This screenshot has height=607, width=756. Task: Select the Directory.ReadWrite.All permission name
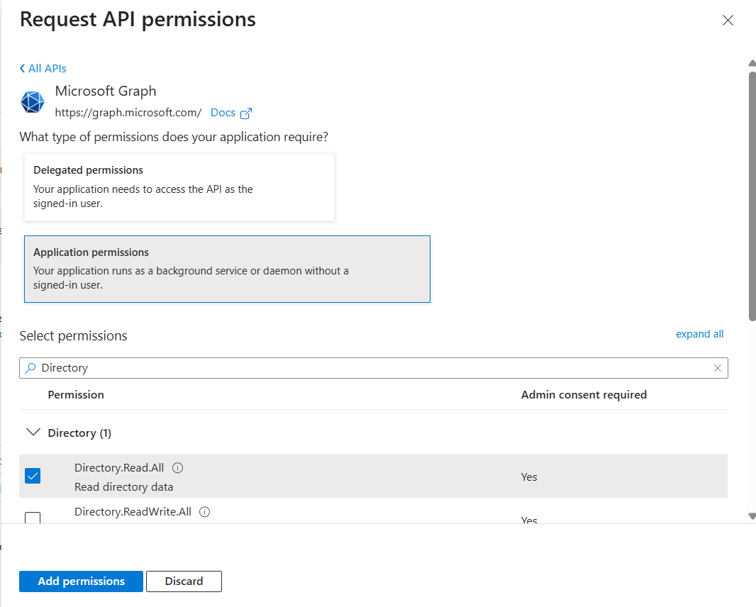pos(133,511)
